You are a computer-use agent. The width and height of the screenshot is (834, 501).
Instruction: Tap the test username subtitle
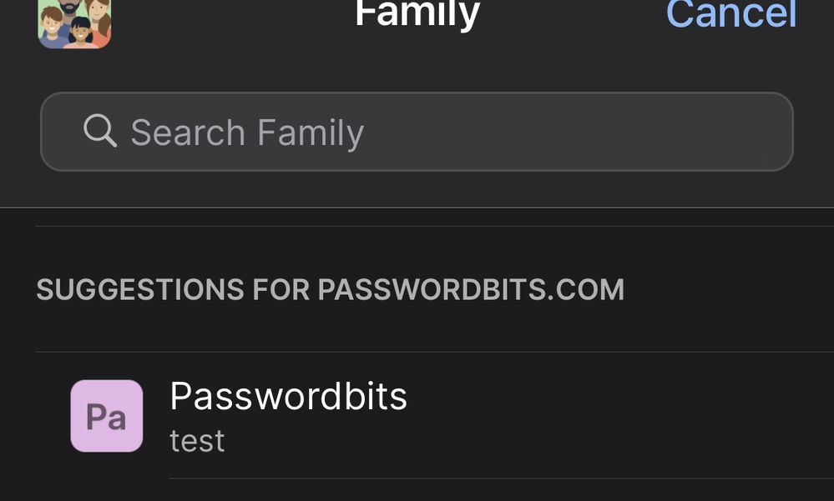point(197,440)
